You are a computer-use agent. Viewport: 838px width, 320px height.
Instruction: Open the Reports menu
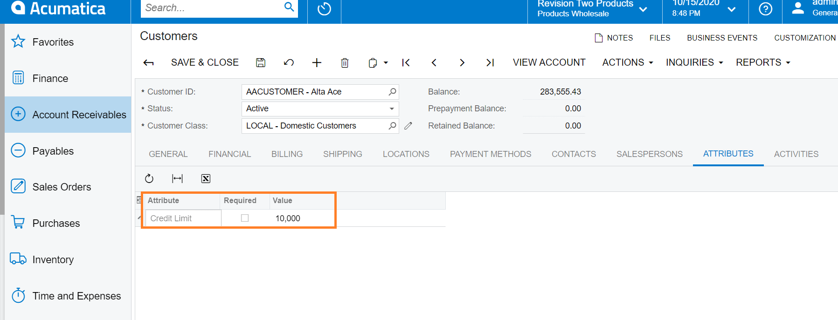[x=763, y=62]
